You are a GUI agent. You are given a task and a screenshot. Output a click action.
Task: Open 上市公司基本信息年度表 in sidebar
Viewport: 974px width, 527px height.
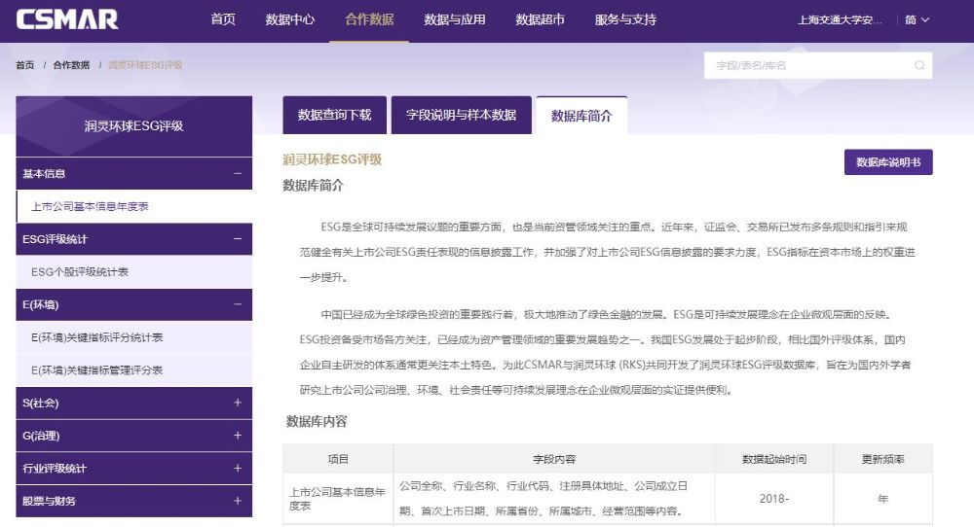tap(133, 206)
